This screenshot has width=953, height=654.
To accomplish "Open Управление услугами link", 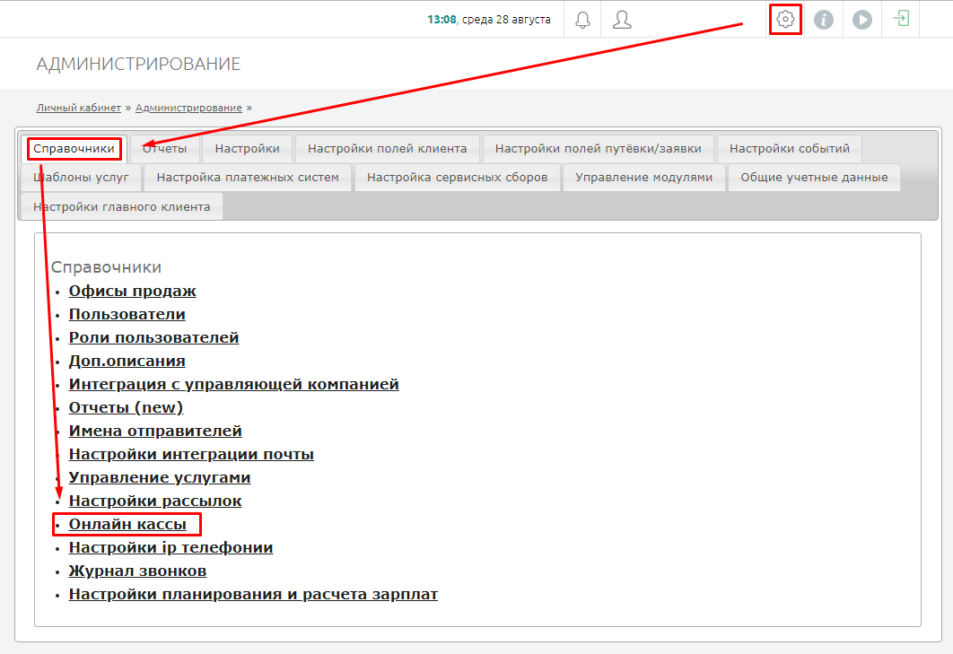I will (159, 478).
